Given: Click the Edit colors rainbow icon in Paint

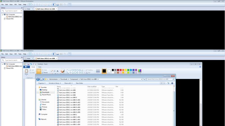Looking at the screenshot, I should click(x=139, y=71).
